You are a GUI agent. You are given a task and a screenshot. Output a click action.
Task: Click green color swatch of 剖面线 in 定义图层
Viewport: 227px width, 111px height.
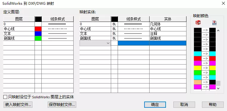pos(38,38)
